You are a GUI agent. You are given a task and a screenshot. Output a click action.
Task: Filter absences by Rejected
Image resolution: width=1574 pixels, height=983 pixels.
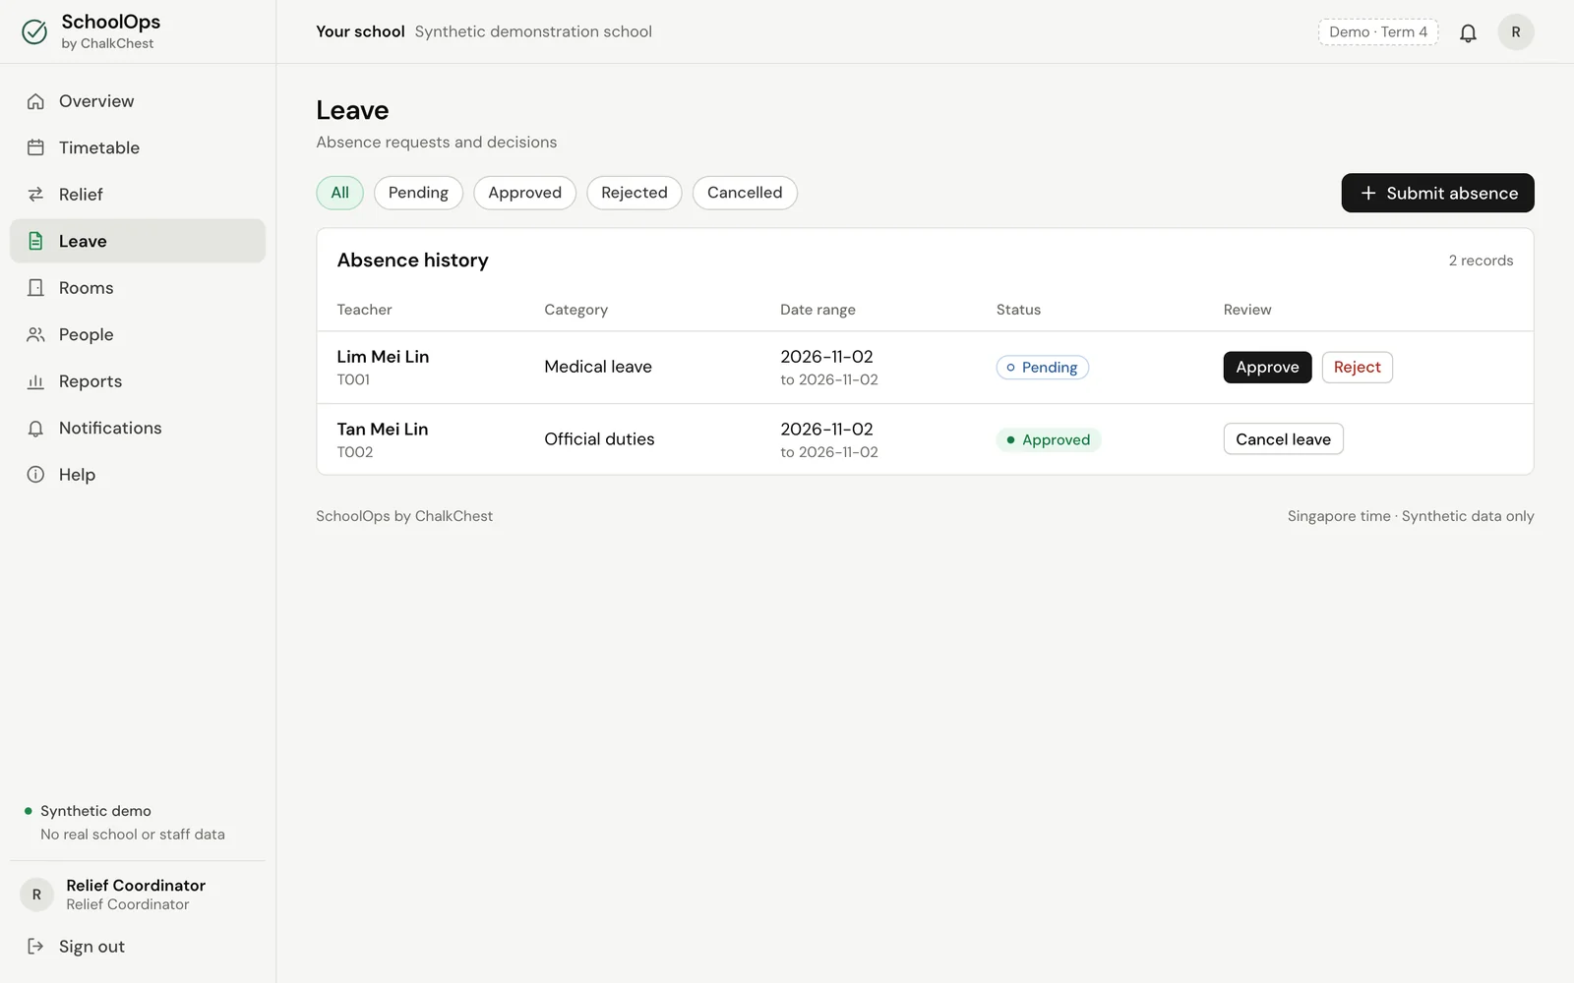click(x=635, y=193)
